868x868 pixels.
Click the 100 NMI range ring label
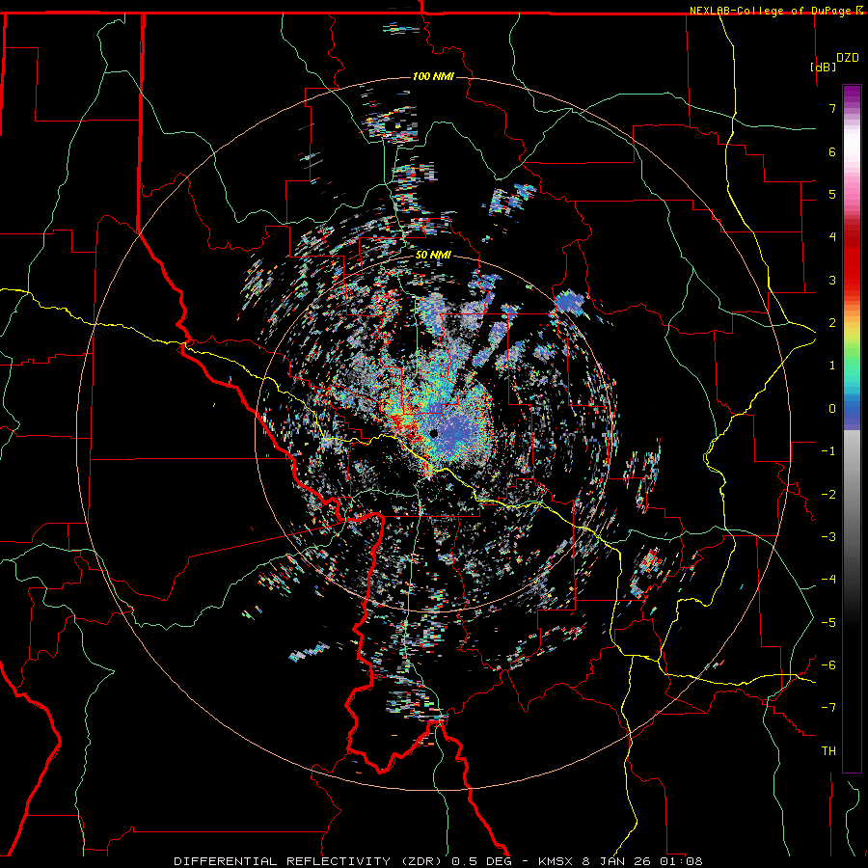[433, 76]
